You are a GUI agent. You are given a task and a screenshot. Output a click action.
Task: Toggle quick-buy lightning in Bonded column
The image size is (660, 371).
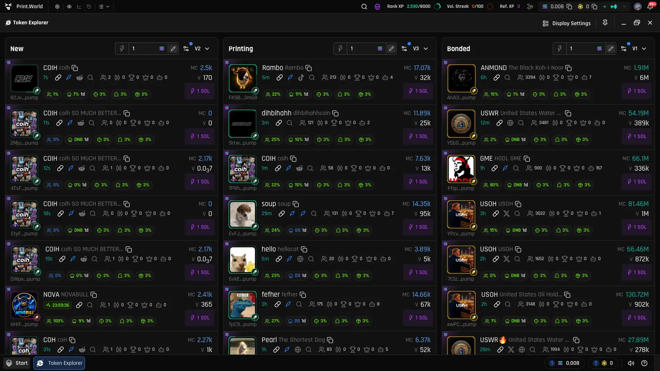point(560,49)
